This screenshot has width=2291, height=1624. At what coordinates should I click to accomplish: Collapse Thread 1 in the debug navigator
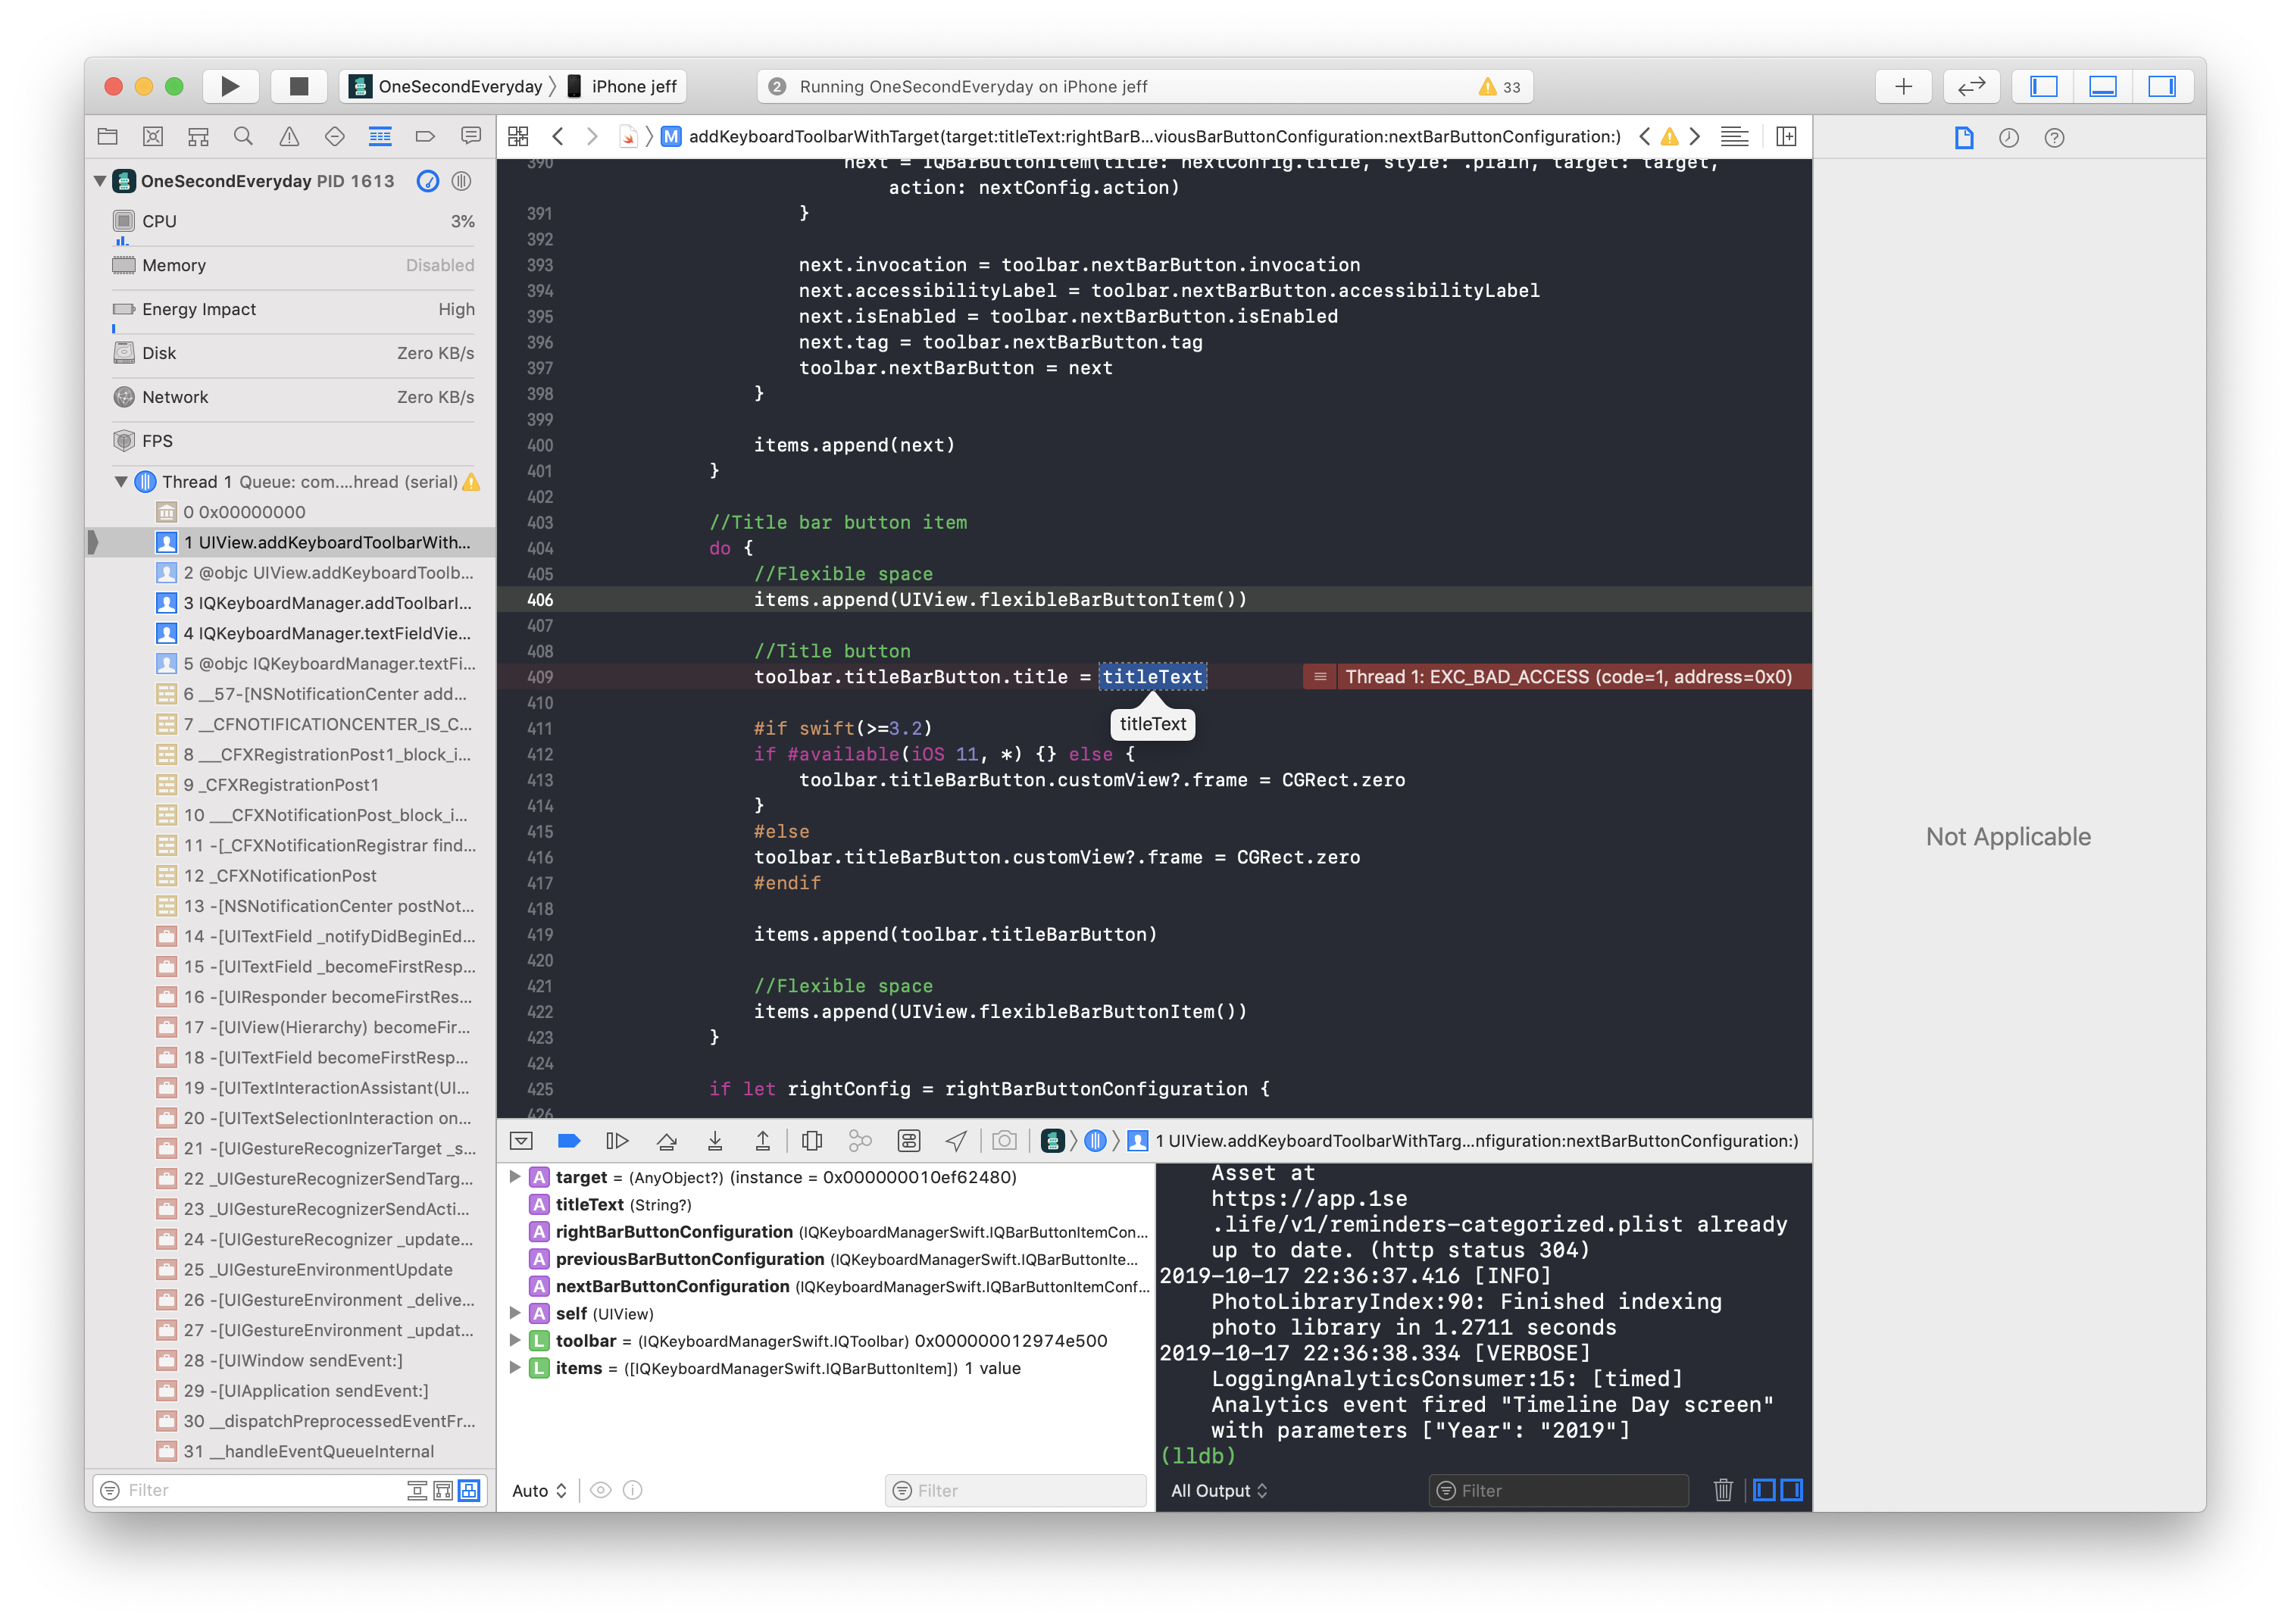tap(120, 481)
